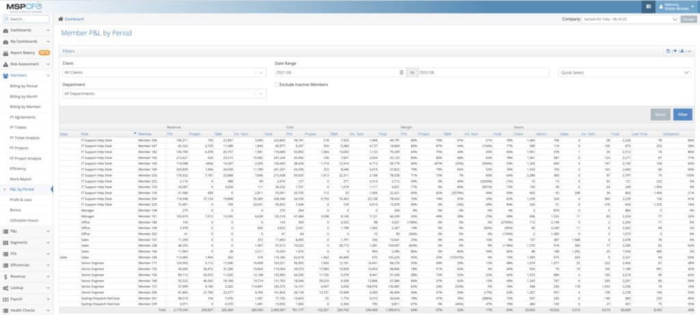The height and width of the screenshot is (315, 700).
Task: Click the plus icon in Filters header
Action: (x=675, y=51)
